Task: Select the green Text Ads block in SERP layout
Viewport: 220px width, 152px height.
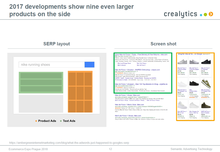Action: click(41, 83)
